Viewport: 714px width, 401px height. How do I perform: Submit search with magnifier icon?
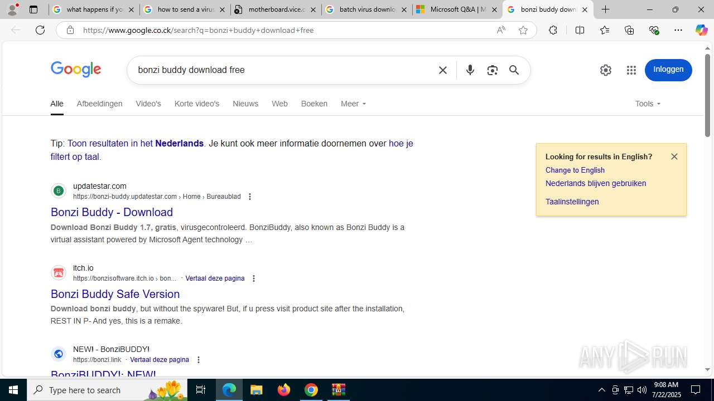514,70
